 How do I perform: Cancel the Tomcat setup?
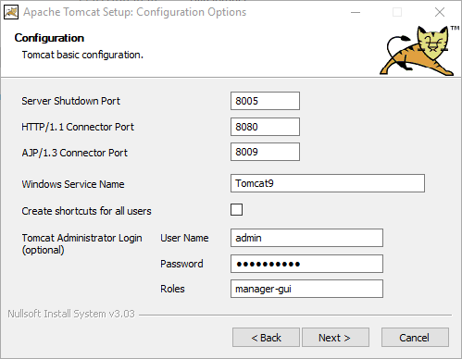[x=415, y=338]
